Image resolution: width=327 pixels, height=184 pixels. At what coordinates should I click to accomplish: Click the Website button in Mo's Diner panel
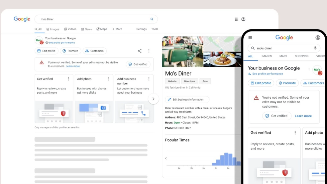(172, 81)
